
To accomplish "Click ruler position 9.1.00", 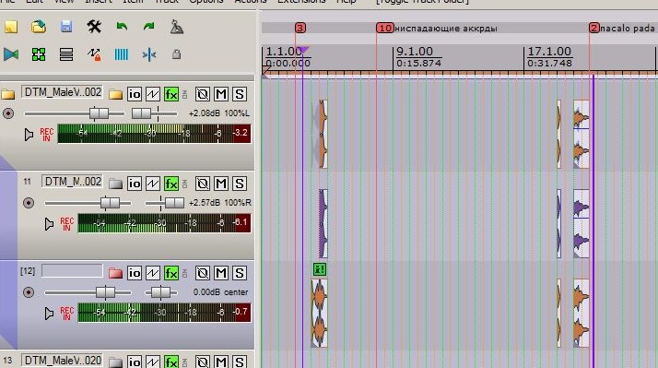I will 415,52.
